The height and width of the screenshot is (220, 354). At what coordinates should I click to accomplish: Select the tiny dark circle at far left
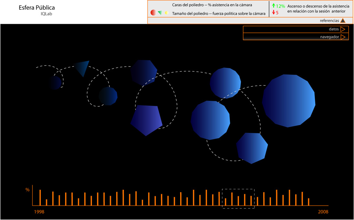tap(55, 83)
